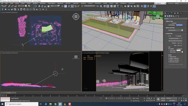
Task: Toggle the Visible in reflections checkbox
Action: 169,58
